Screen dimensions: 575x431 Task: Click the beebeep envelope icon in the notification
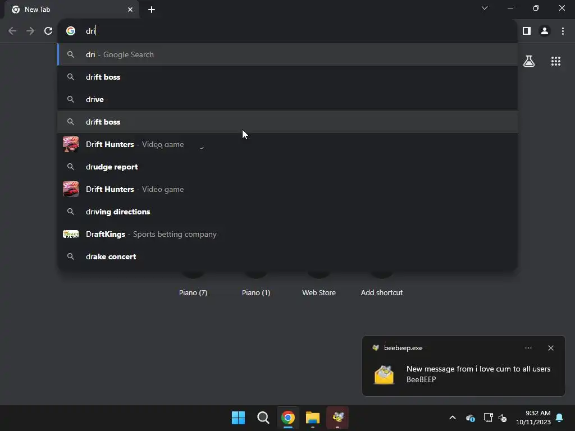point(384,374)
